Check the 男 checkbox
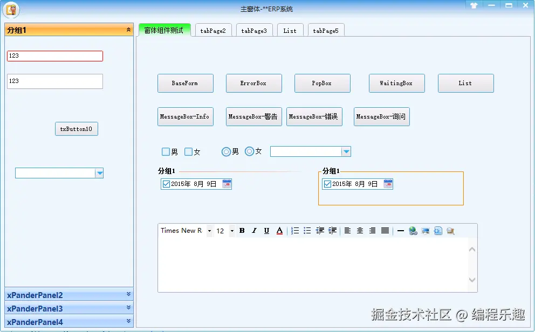 tap(166, 151)
